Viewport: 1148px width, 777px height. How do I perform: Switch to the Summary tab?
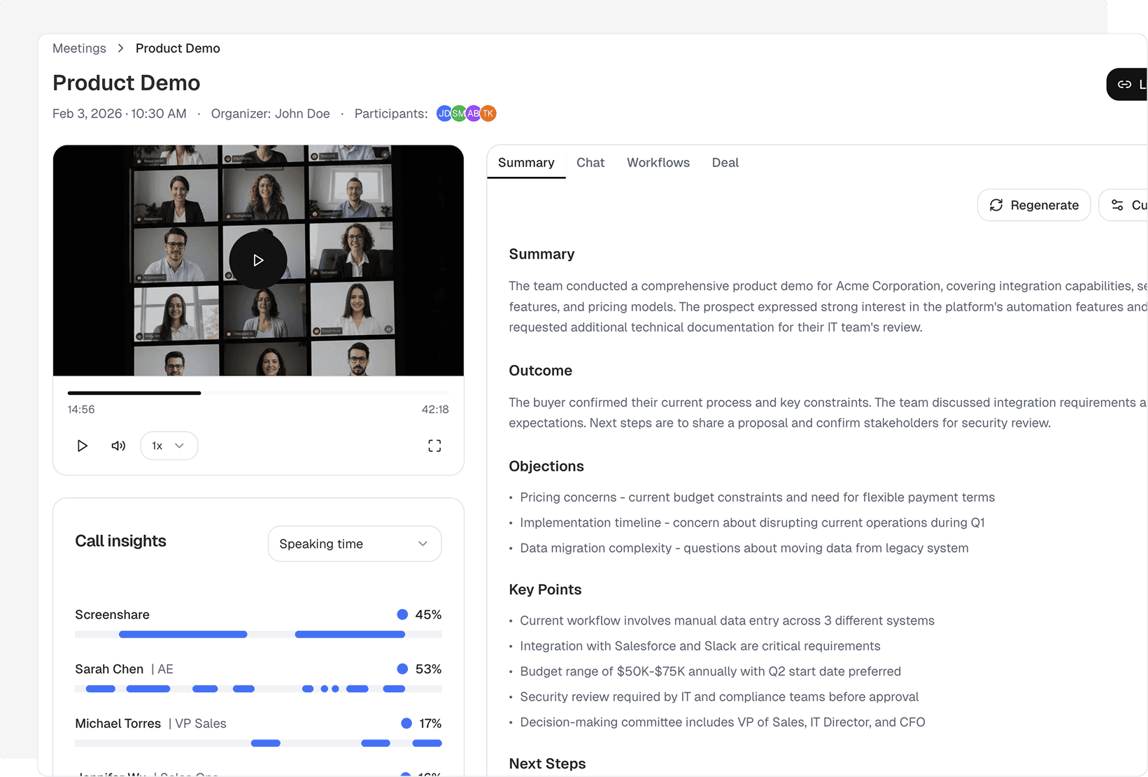[526, 162]
